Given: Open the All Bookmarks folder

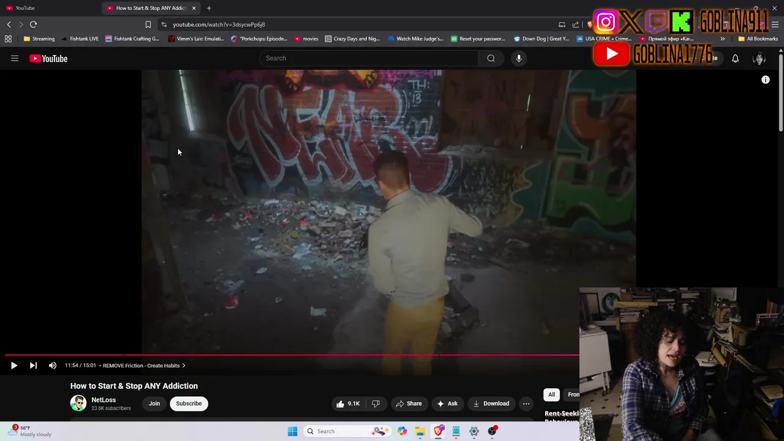Looking at the screenshot, I should (x=758, y=39).
